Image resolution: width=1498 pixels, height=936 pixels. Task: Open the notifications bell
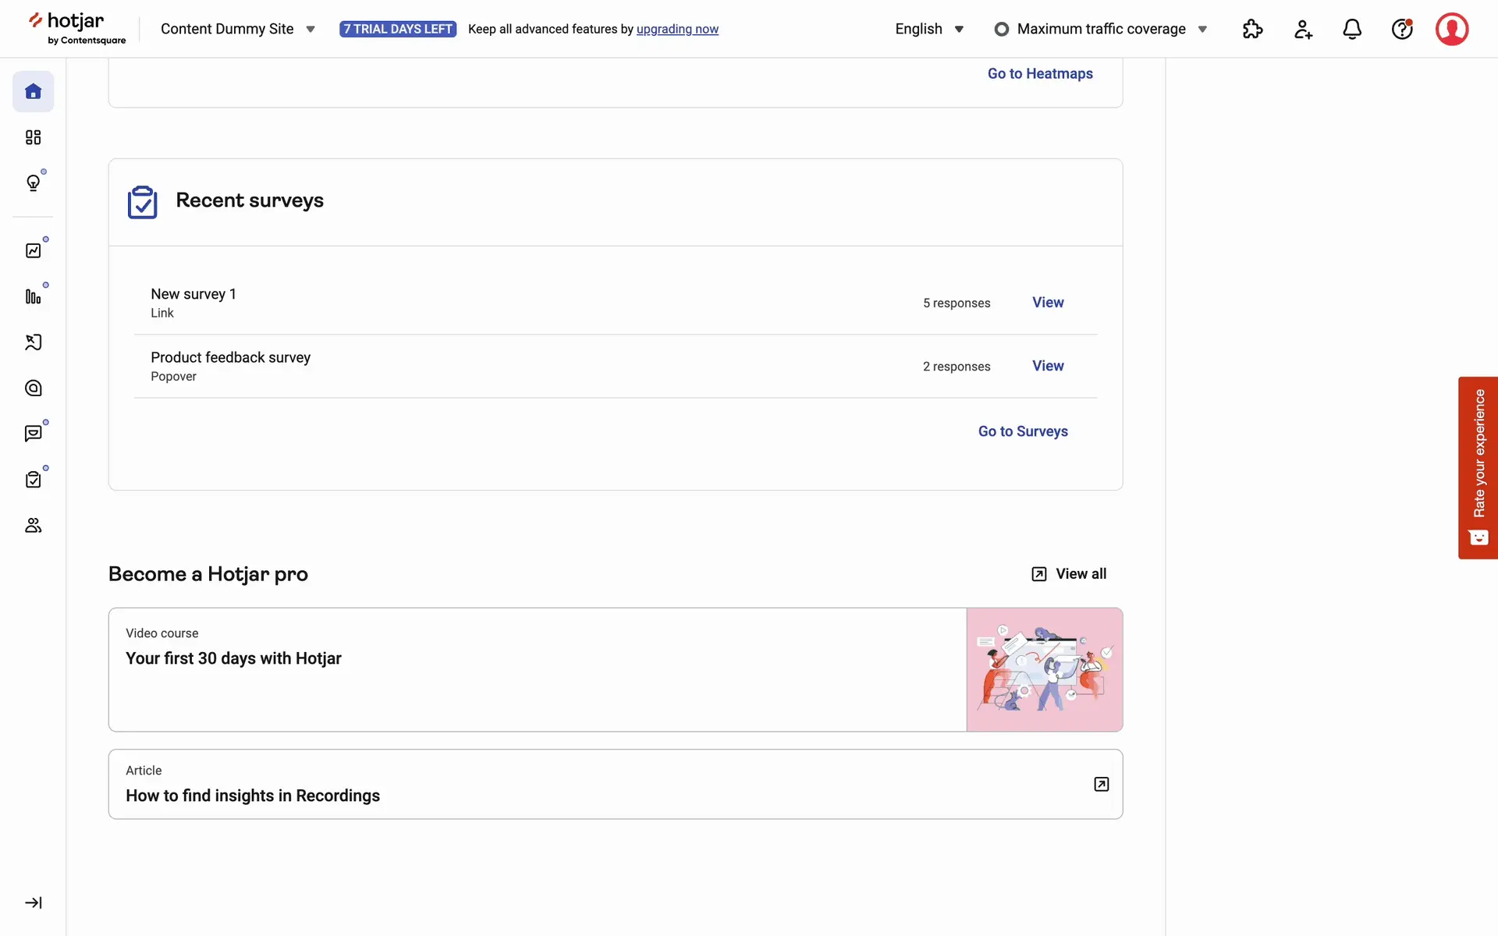point(1352,29)
